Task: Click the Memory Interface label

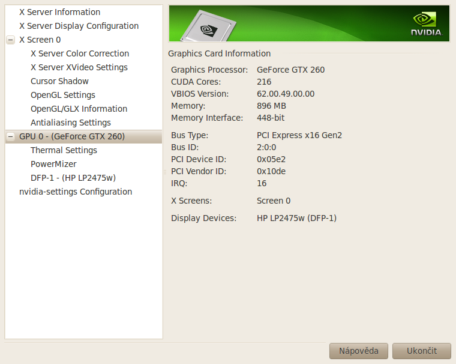Action: pyautogui.click(x=207, y=118)
